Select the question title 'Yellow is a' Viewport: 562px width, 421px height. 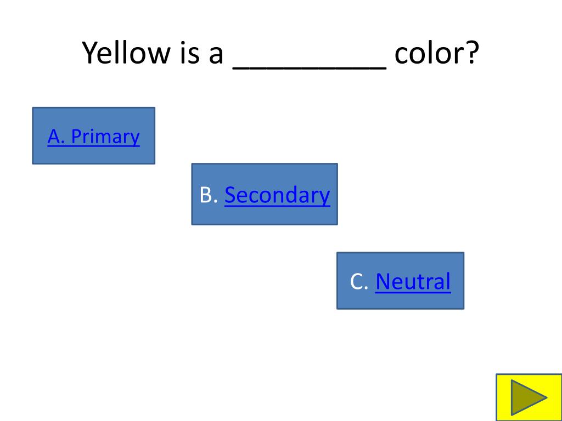pyautogui.click(x=153, y=53)
